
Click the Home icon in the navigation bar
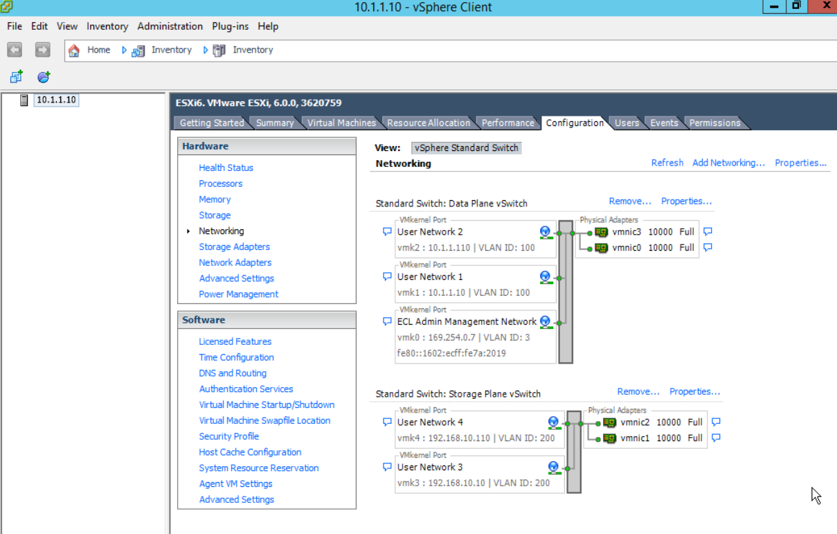tap(74, 49)
